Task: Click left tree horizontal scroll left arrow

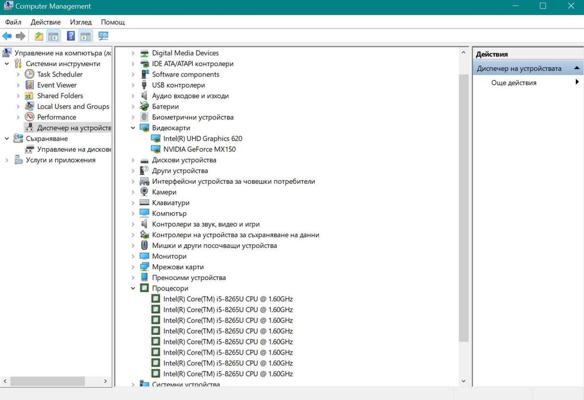Action: click(x=5, y=381)
